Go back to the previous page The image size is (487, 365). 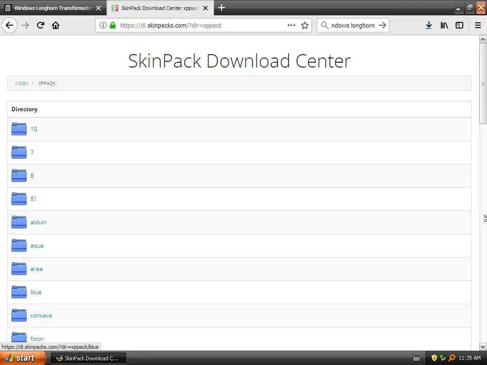pyautogui.click(x=10, y=25)
